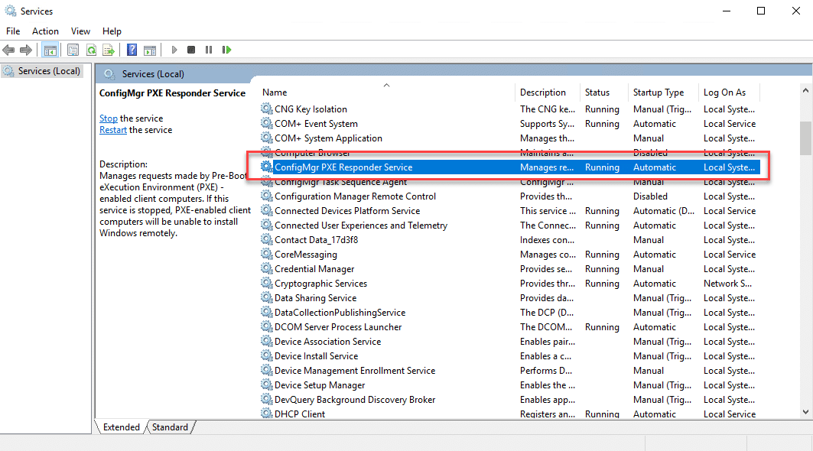This screenshot has width=813, height=451.
Task: Click the vertical scrollbar down arrow
Action: click(805, 412)
